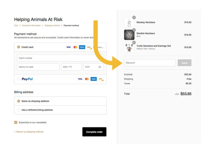Go to Customer information breadcrumb

pyautogui.click(x=31, y=26)
